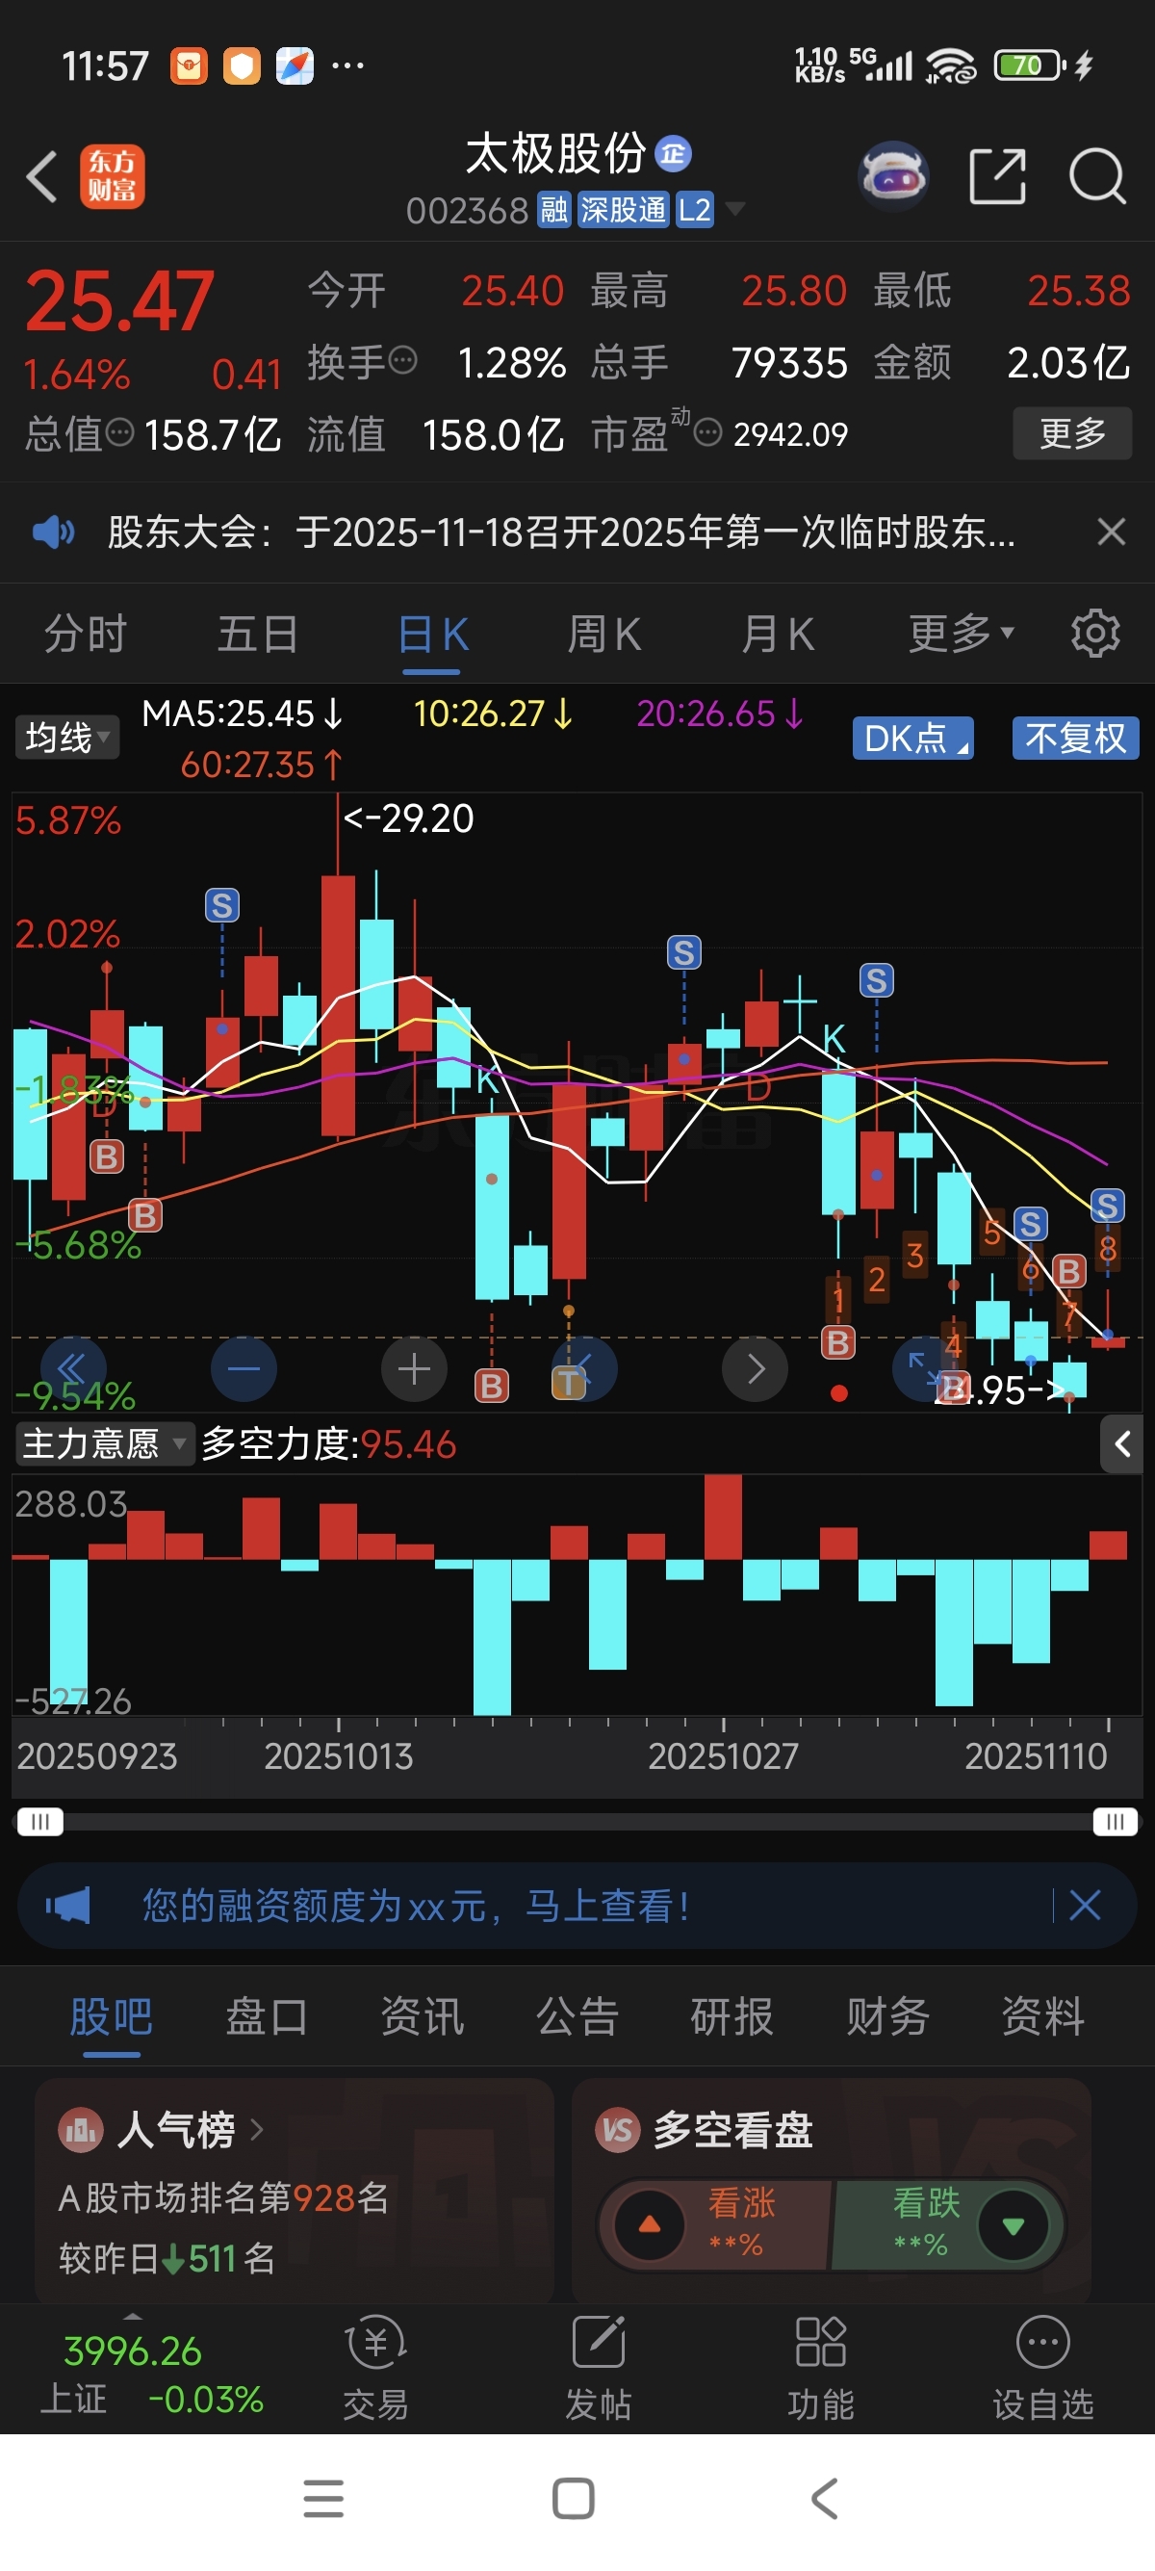The image size is (1155, 2571).
Task: Tap Android recent apps menu button
Action: click(x=323, y=2498)
